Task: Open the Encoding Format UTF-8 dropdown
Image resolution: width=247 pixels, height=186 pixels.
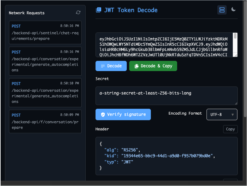Action: pos(222,115)
